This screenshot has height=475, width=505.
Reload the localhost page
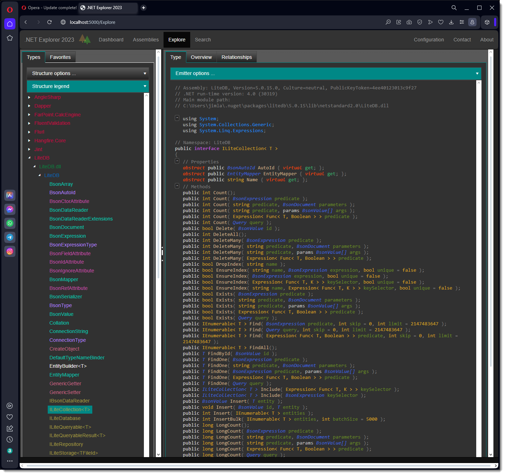pos(49,22)
